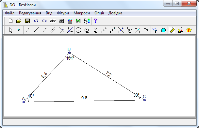This screenshot has height=128, width=199.
Task: Select the Measure angle tool
Action: tap(180, 30)
